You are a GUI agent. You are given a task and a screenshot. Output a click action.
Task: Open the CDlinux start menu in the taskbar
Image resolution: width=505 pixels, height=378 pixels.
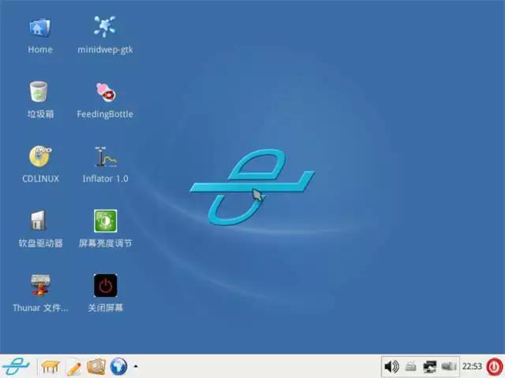pos(16,366)
